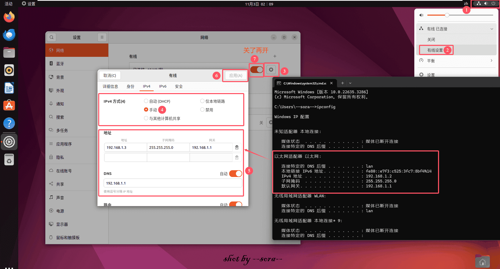Click the power icon in top bar
The image size is (500, 269).
tap(493, 4)
